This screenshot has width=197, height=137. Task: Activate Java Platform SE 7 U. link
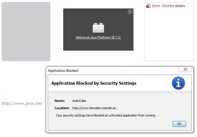(x=98, y=37)
